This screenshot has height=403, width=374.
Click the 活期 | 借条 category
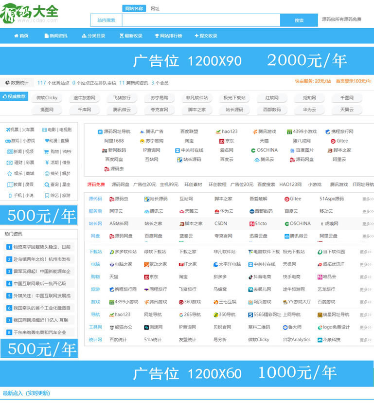pyautogui.click(x=57, y=163)
